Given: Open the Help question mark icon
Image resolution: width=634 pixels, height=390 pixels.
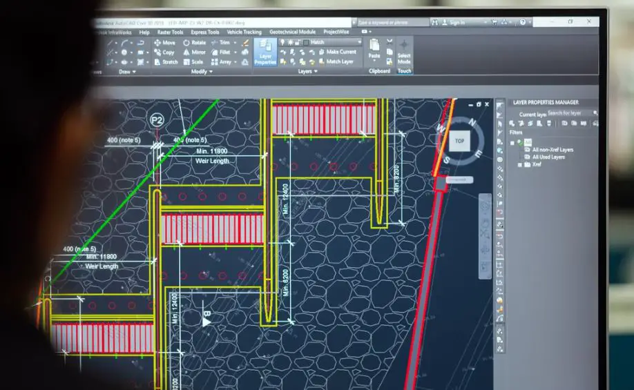Looking at the screenshot, I should (523, 22).
